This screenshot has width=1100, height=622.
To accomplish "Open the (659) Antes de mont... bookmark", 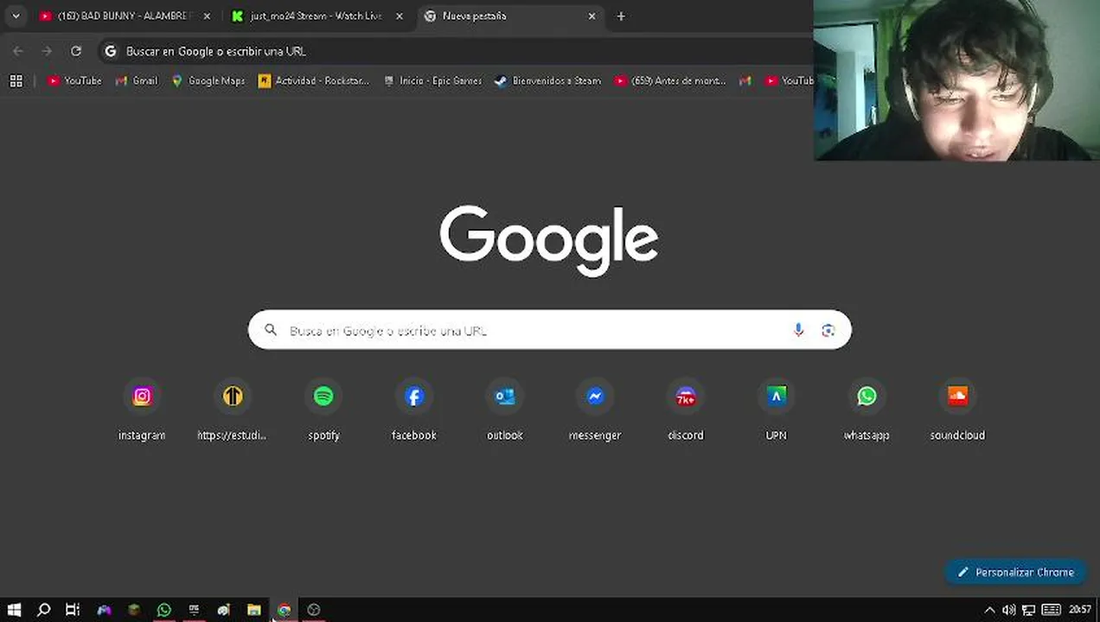I will (670, 80).
